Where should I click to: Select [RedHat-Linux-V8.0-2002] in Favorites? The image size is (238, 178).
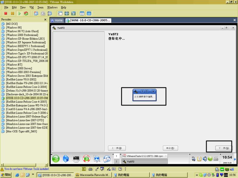click(x=21, y=80)
